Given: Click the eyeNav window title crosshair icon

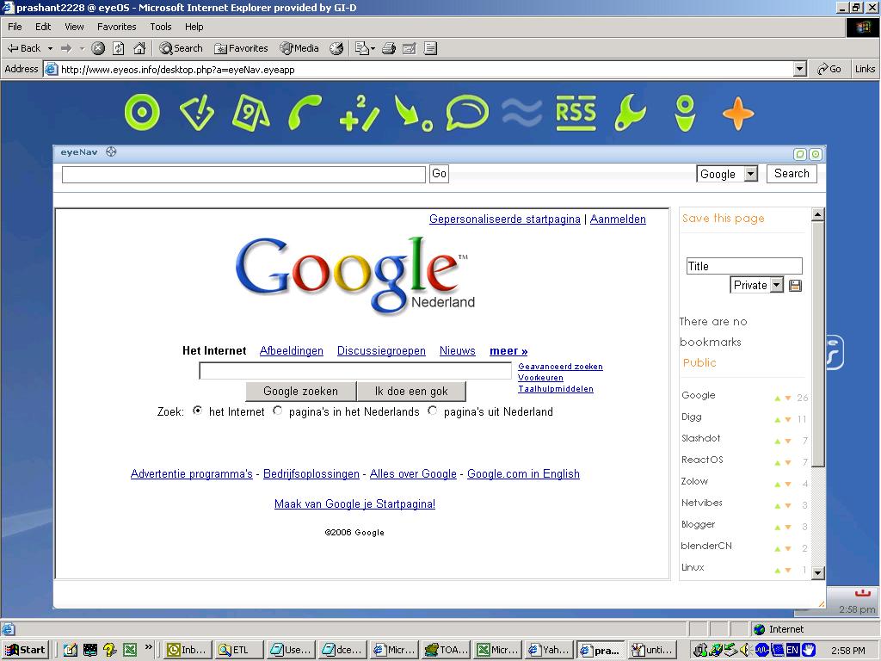Looking at the screenshot, I should (111, 151).
